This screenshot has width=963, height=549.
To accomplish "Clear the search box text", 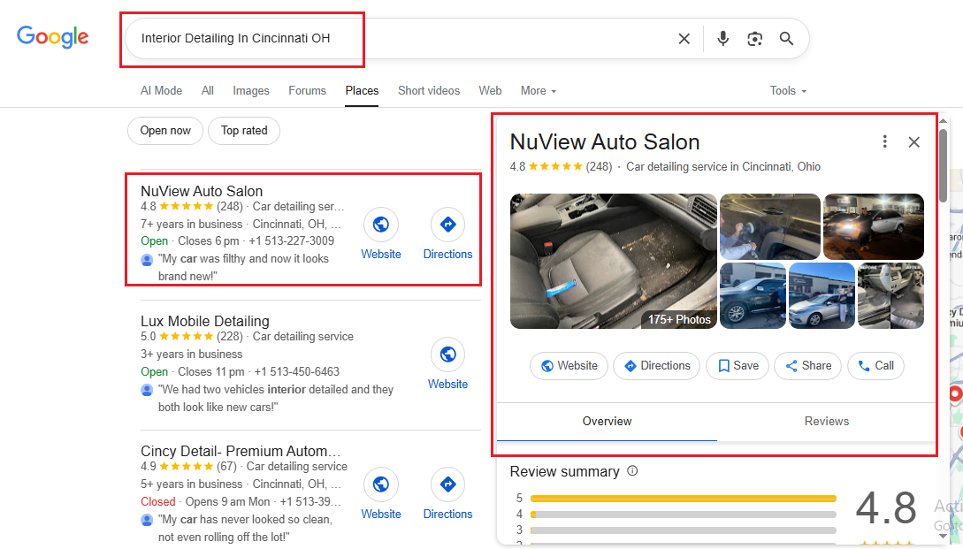I will pos(684,39).
